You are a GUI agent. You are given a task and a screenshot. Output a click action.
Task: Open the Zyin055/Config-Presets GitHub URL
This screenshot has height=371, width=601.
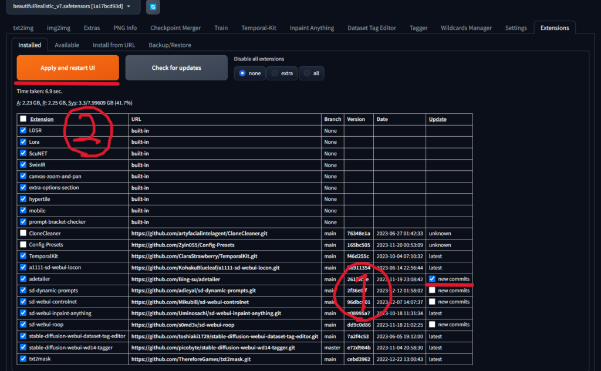pyautogui.click(x=183, y=245)
